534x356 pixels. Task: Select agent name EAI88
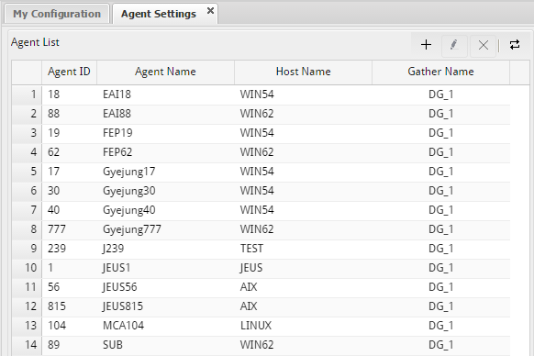[117, 114]
